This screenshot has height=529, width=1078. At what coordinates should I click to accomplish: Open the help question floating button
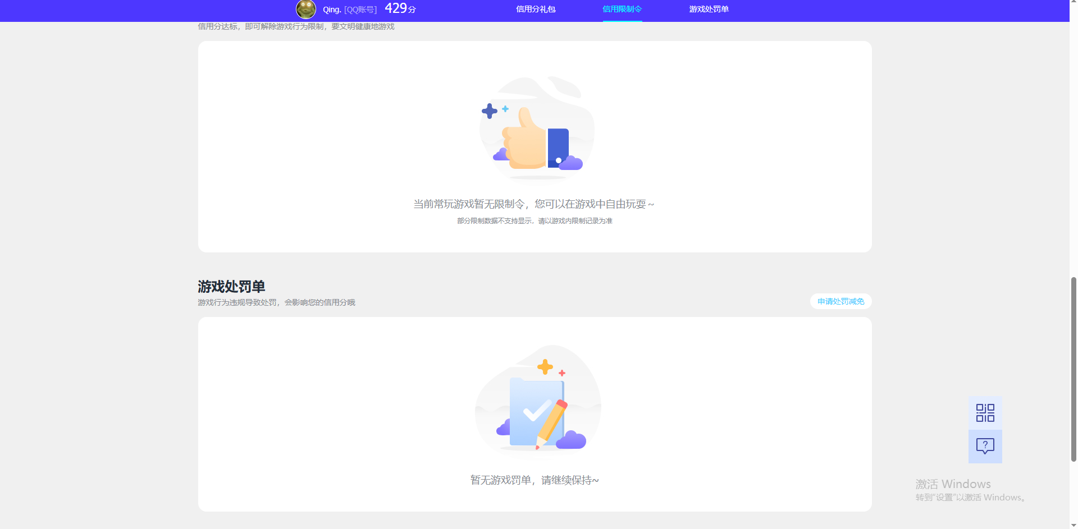(x=985, y=447)
